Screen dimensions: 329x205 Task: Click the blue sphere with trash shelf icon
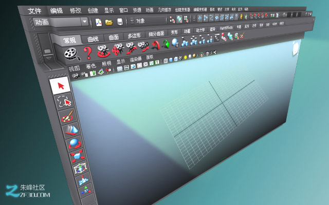pyautogui.click(x=175, y=43)
